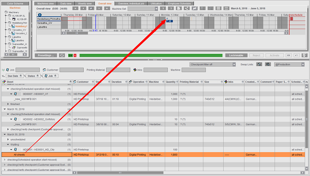Click the second Swap Lists icon
Image resolution: width=310 pixels, height=176 pixels.
click(x=268, y=64)
